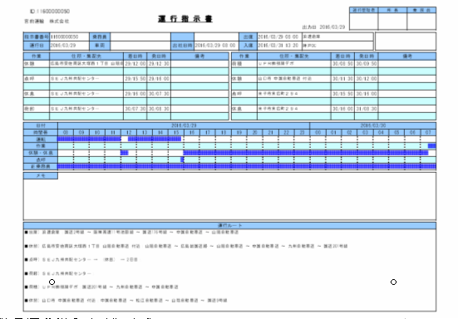This screenshot has height=319, width=458.
Task: Click the 運転 row label in the timeline
Action: (41, 140)
